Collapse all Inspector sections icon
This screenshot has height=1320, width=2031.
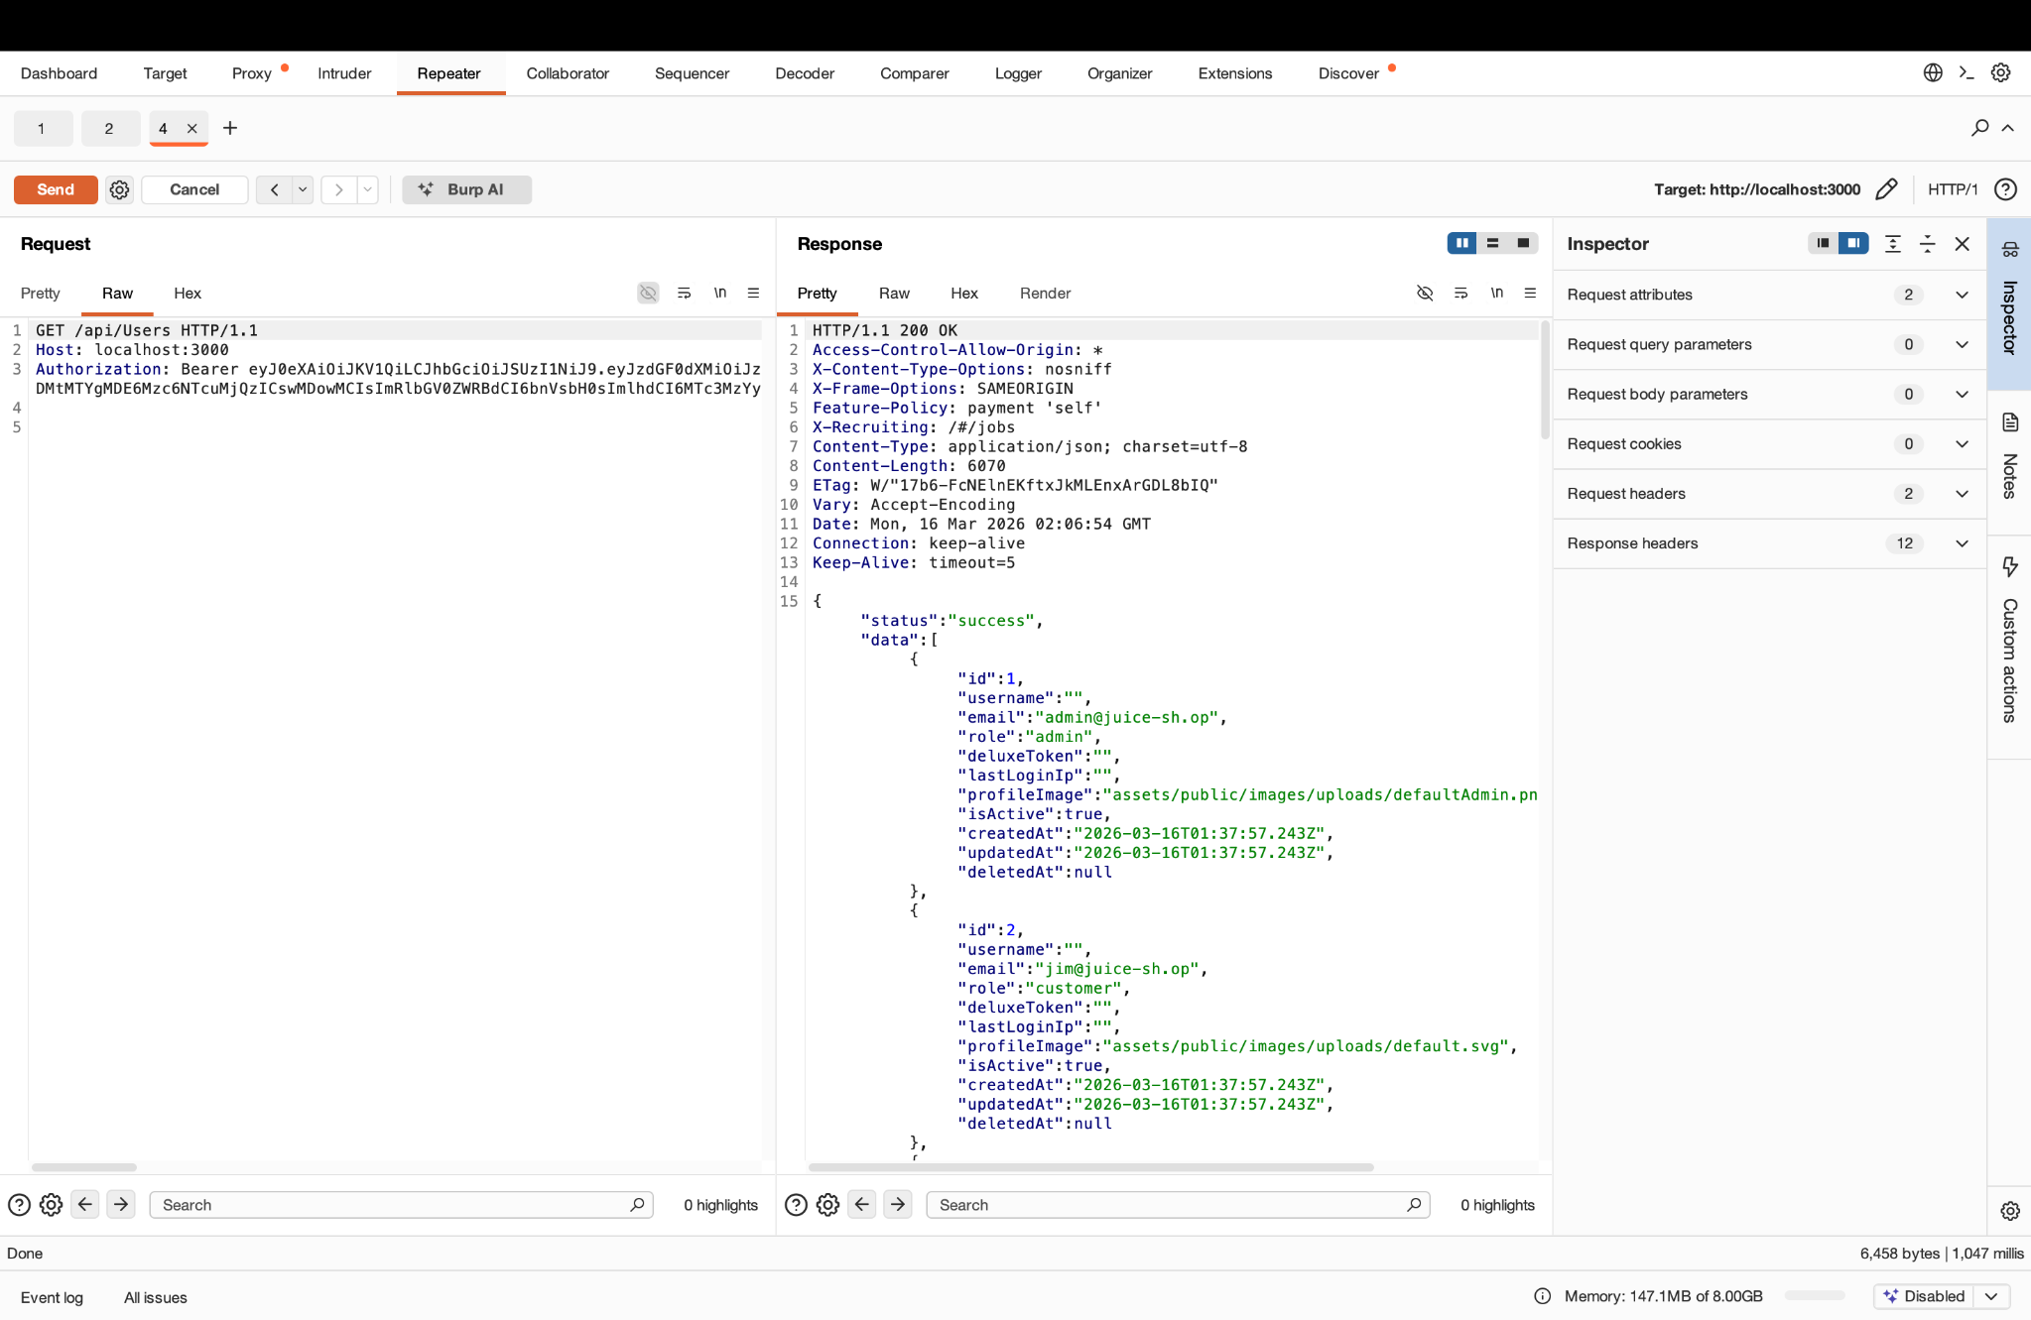pos(1927,244)
